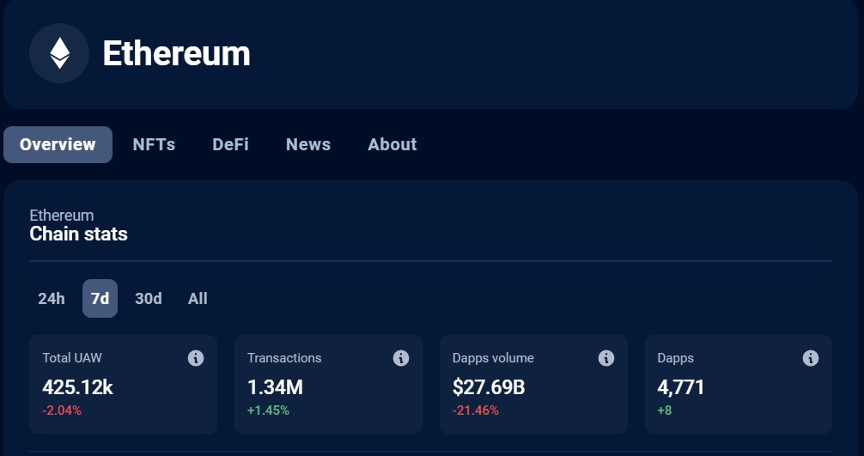Switch to the Overview tab
The width and height of the screenshot is (864, 456).
58,145
